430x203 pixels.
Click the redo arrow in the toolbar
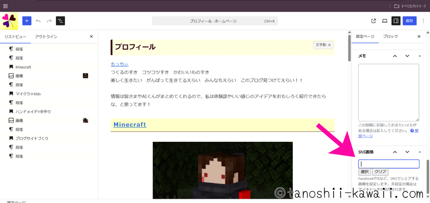(49, 21)
